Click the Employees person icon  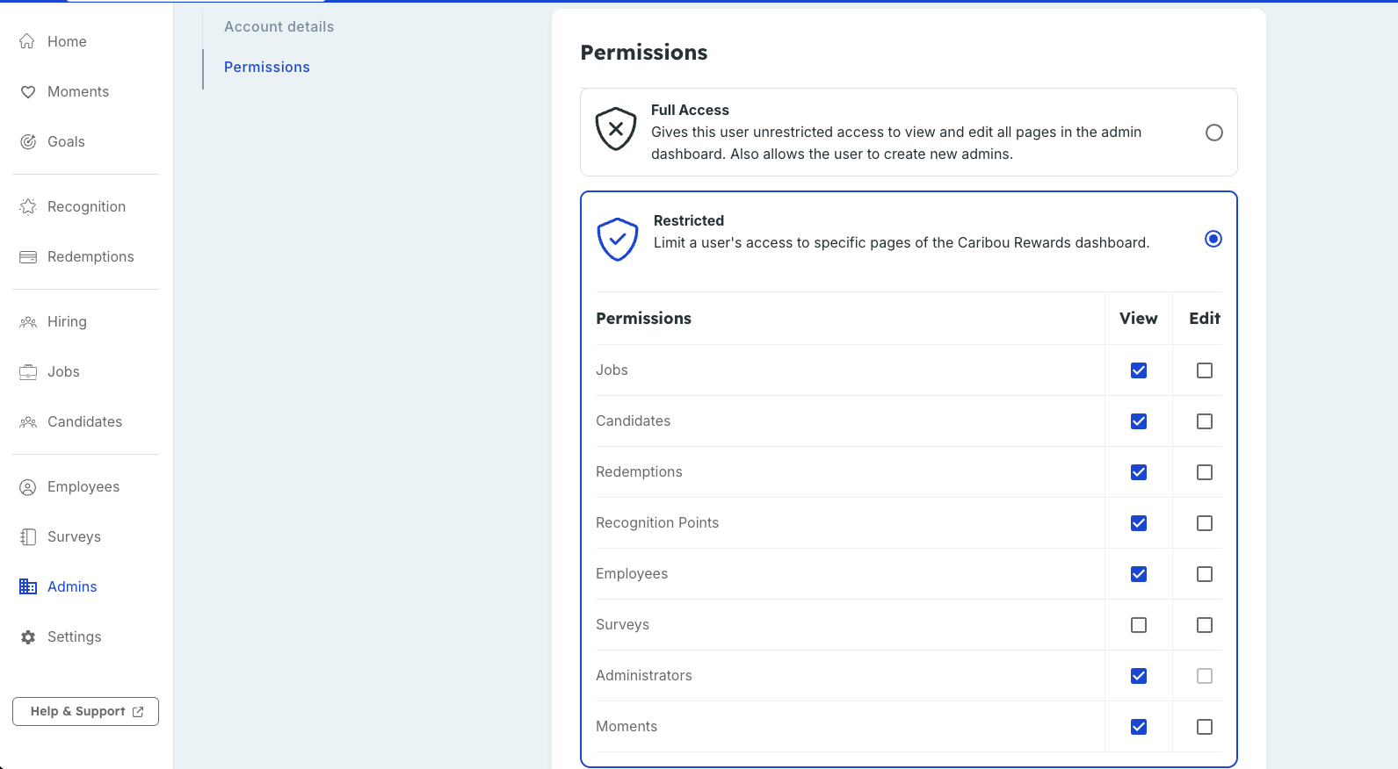pyautogui.click(x=28, y=487)
